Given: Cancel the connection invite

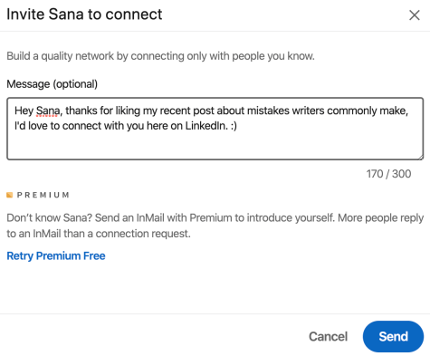Looking at the screenshot, I should coord(328,336).
